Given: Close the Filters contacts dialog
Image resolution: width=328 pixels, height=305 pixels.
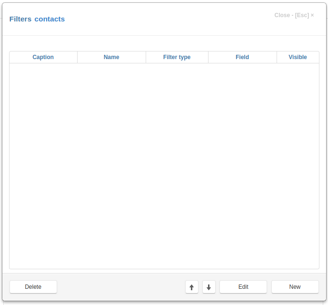Looking at the screenshot, I should 294,15.
